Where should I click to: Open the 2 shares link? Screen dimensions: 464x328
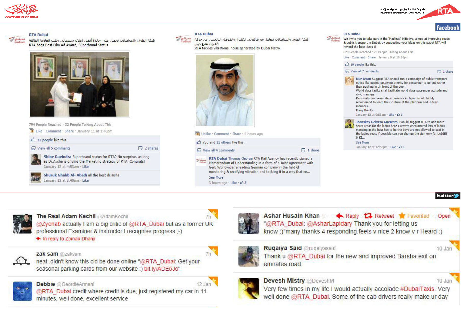[x=151, y=148]
